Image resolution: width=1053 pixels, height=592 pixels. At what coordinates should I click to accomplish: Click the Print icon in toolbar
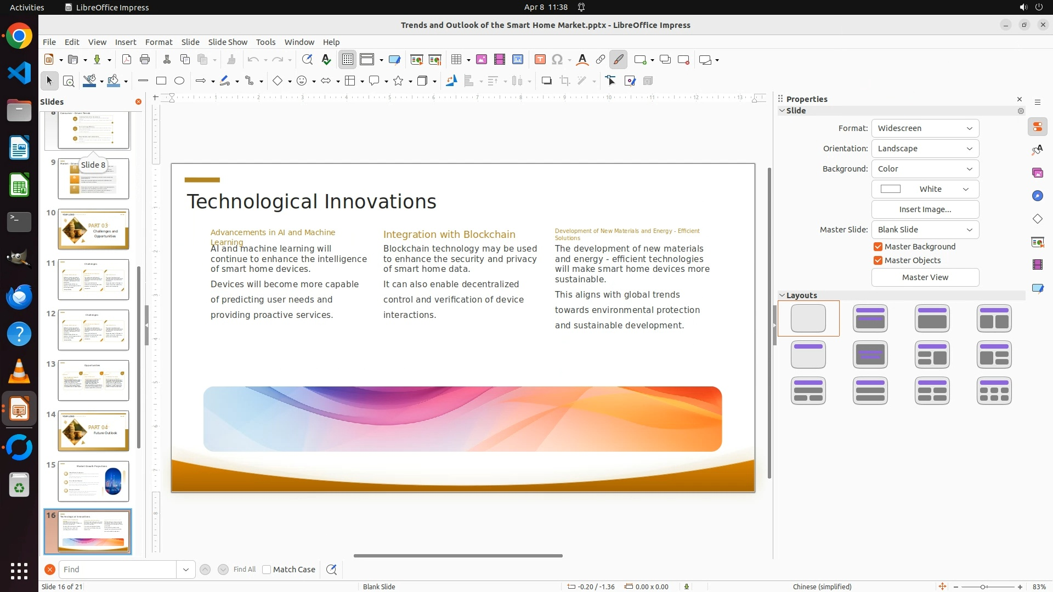pos(145,60)
